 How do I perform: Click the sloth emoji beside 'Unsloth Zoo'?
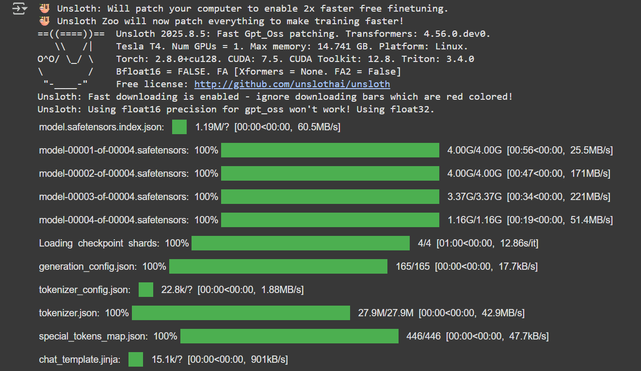pos(44,21)
